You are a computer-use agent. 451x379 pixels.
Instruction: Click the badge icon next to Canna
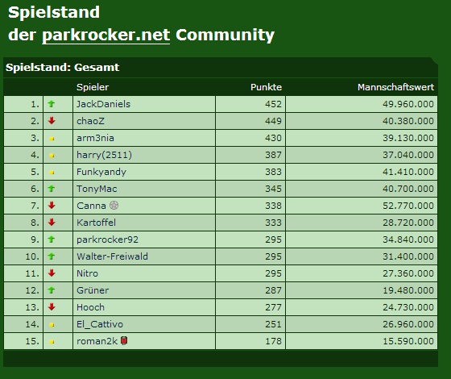(x=114, y=206)
